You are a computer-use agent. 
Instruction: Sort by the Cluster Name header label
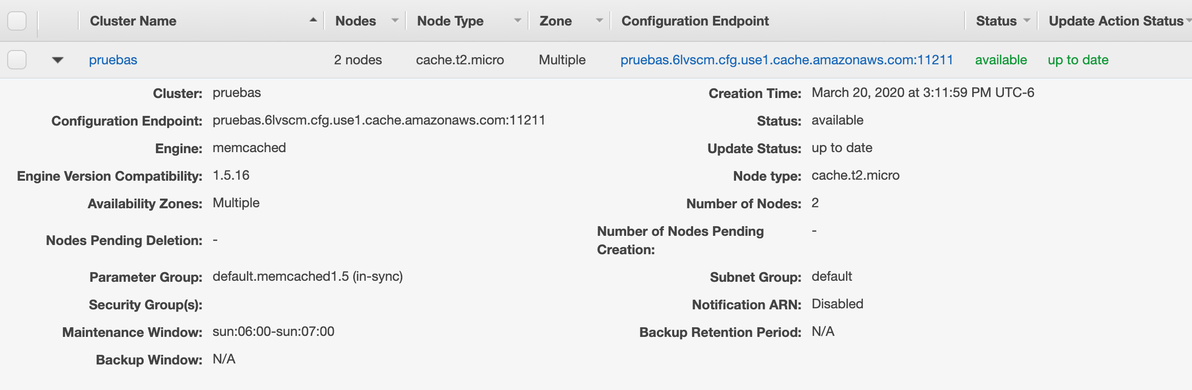(x=133, y=21)
